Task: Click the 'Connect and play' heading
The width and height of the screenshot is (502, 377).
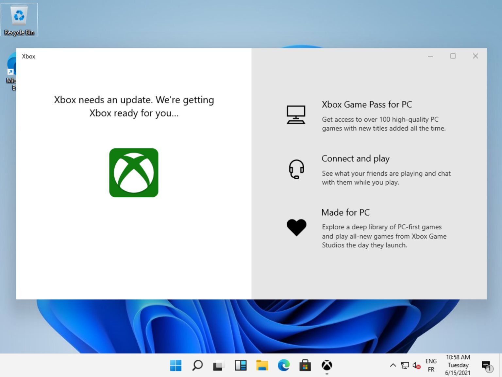Action: tap(356, 159)
